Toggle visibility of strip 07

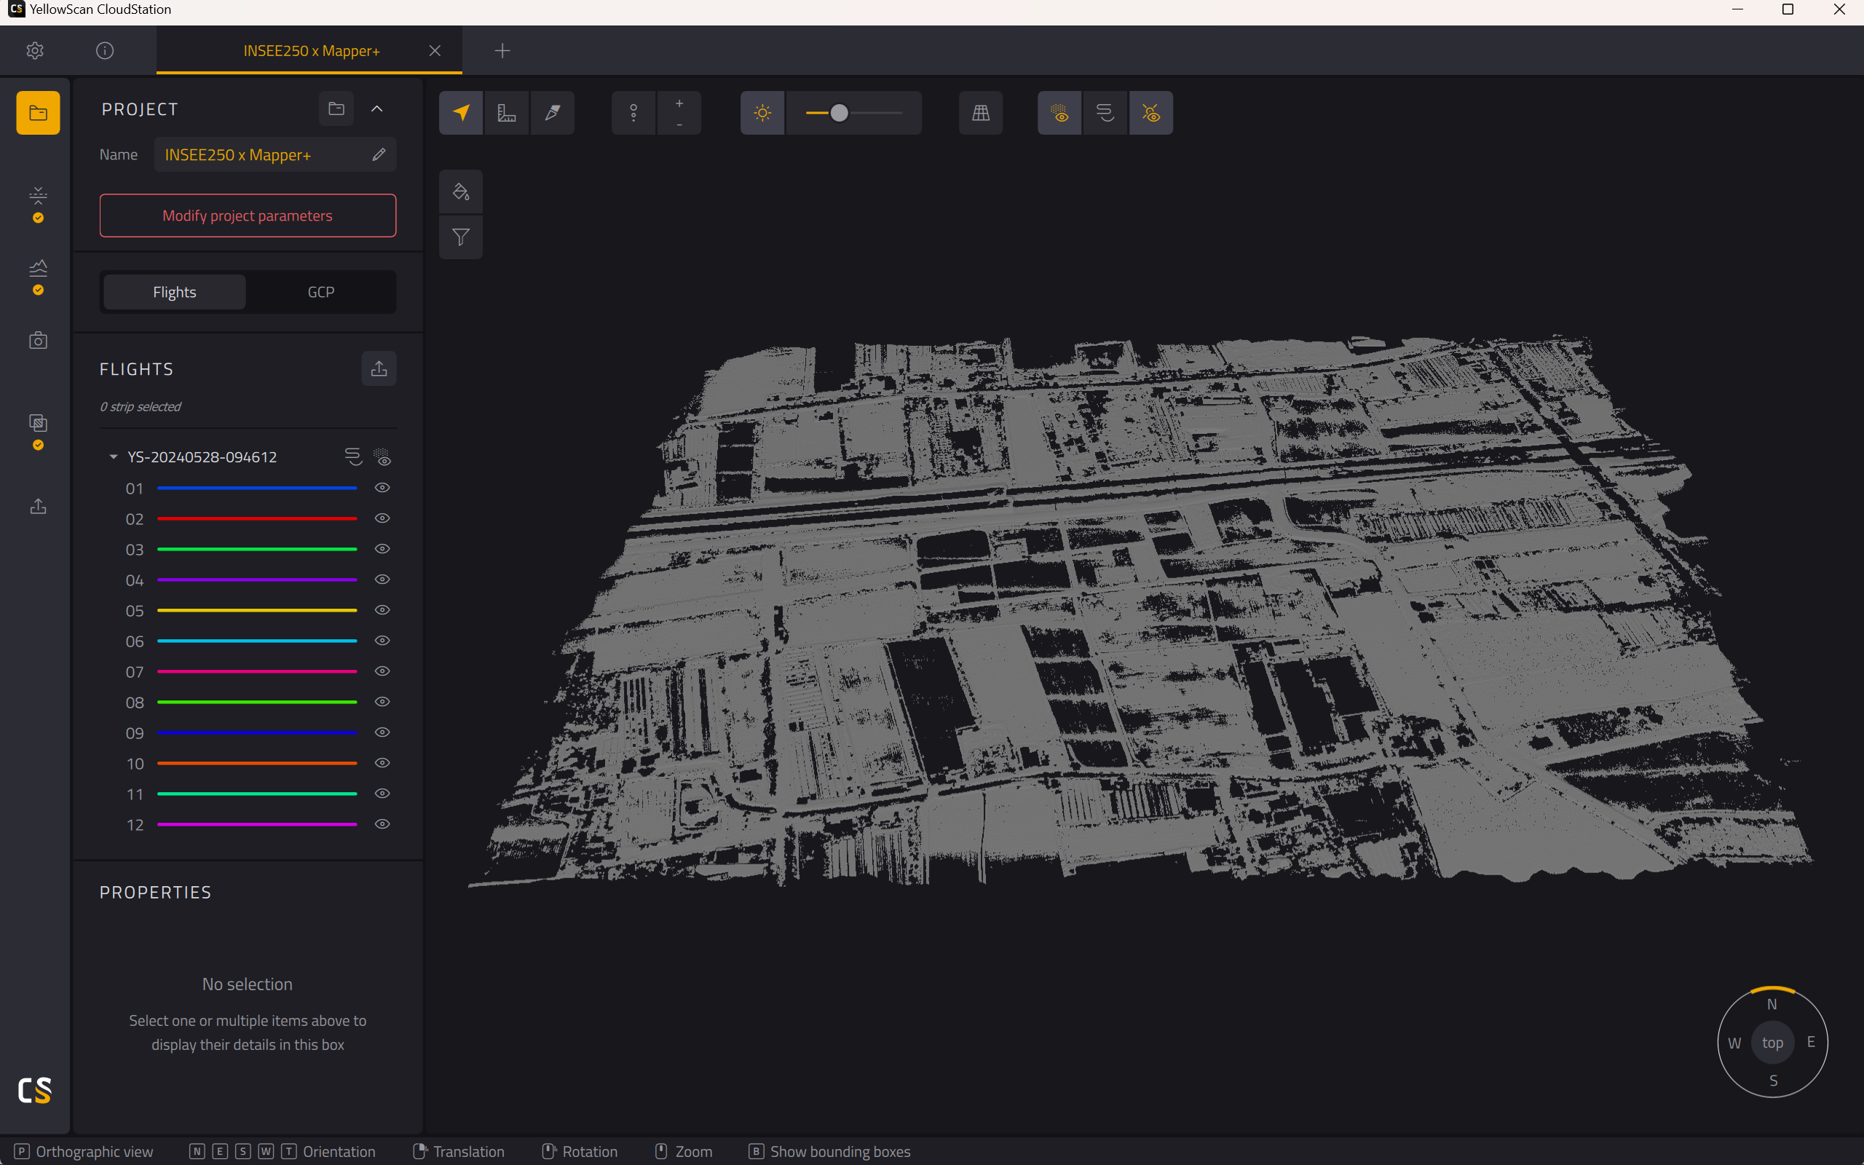point(382,672)
